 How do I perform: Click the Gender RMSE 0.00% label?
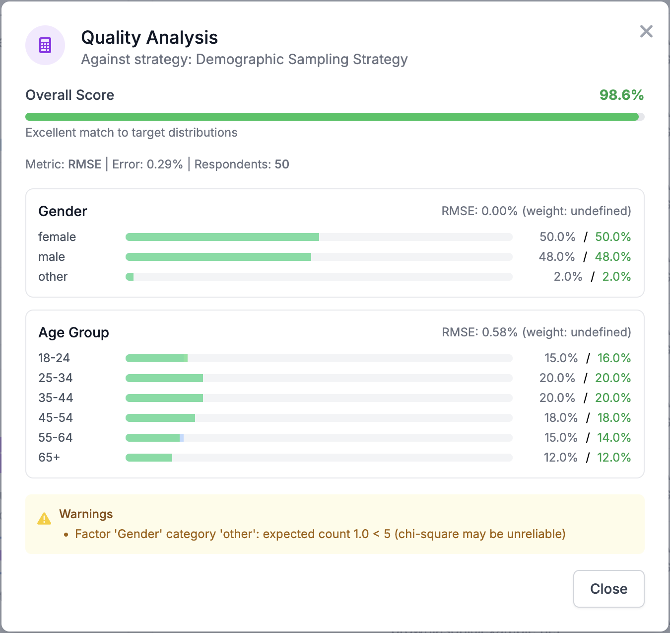pyautogui.click(x=479, y=211)
